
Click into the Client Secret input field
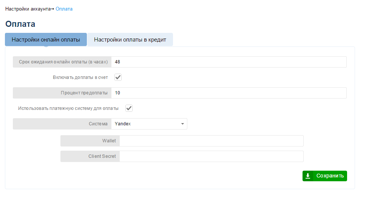212,156
